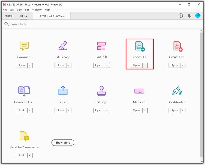Expand the Comment Open dropdown arrow
The height and width of the screenshot is (165, 205).
[x=30, y=65]
